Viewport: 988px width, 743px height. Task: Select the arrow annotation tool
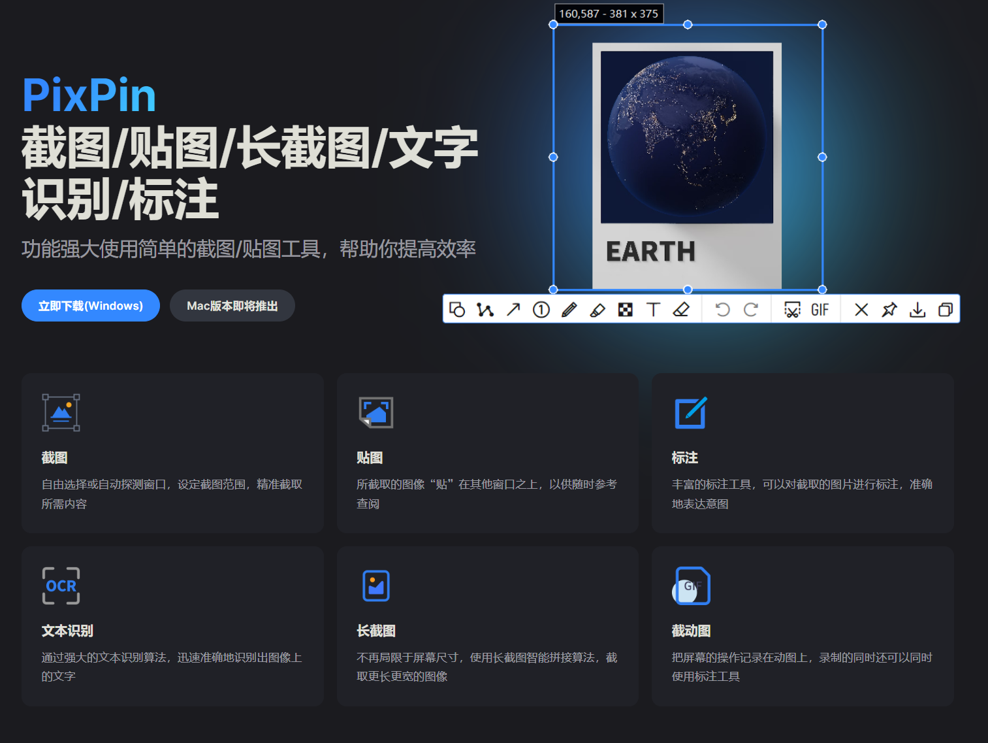(x=513, y=310)
